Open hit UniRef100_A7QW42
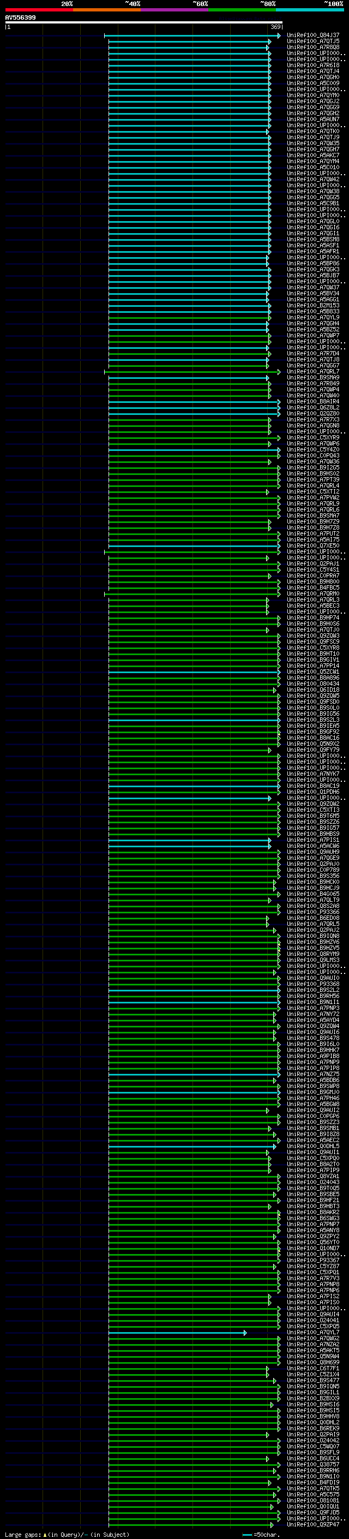Screen dimensions: 349x1539 coord(313,179)
